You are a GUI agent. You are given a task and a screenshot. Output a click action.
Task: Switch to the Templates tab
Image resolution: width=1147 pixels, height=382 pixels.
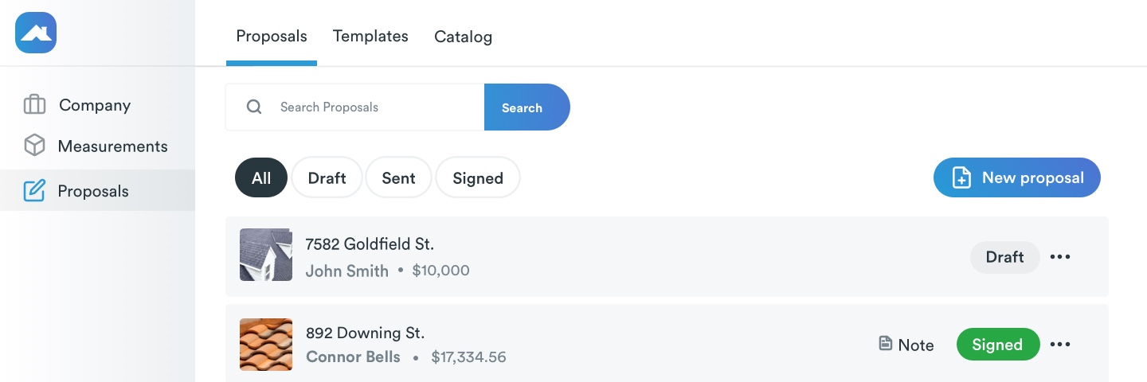pyautogui.click(x=370, y=37)
